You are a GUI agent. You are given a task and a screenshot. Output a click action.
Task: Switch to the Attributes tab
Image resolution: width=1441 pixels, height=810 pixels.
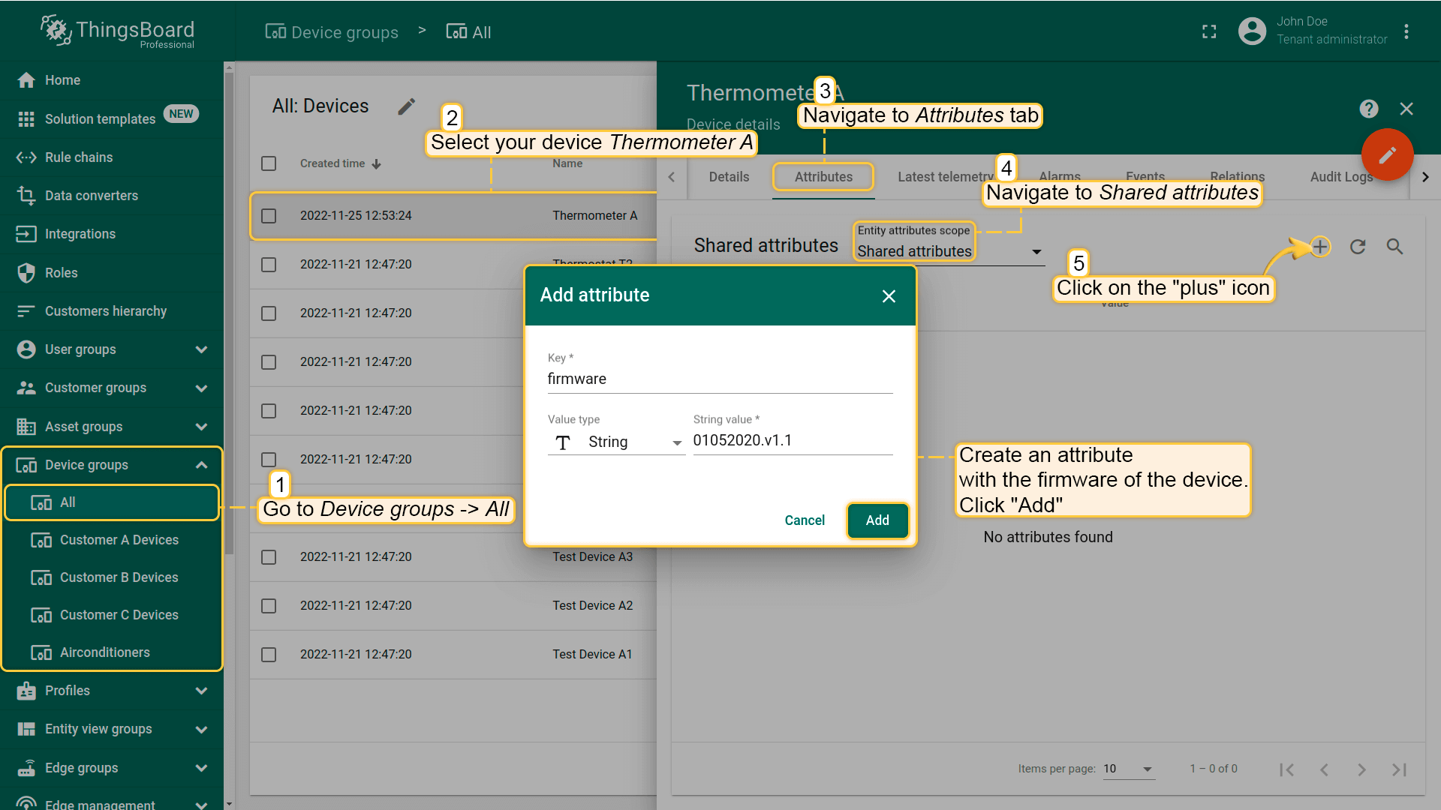823,177
